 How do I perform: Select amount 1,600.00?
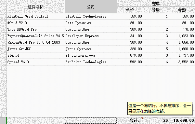coord(182,49)
